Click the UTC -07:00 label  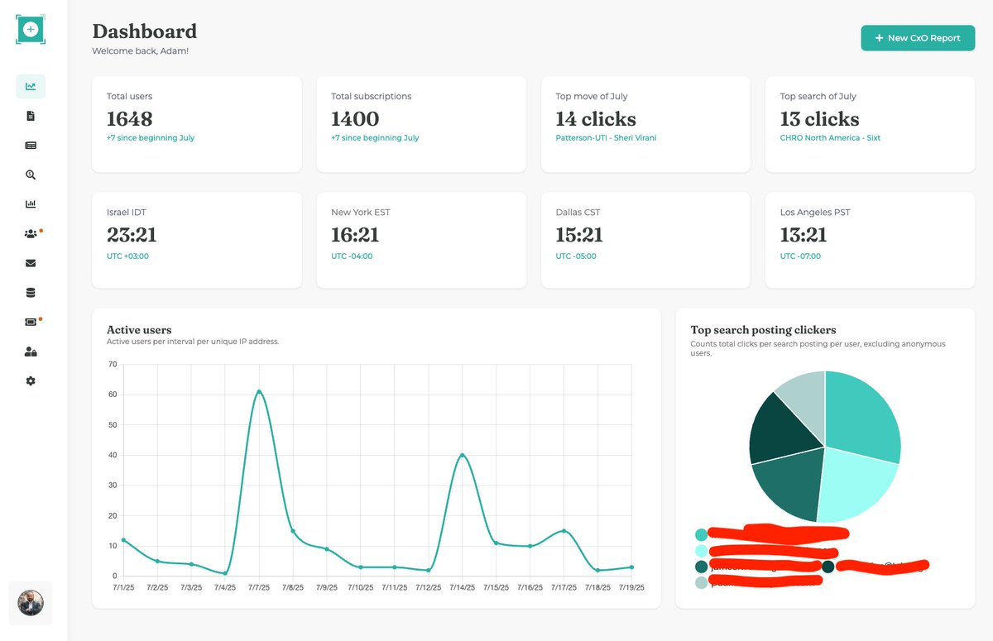[x=800, y=256]
